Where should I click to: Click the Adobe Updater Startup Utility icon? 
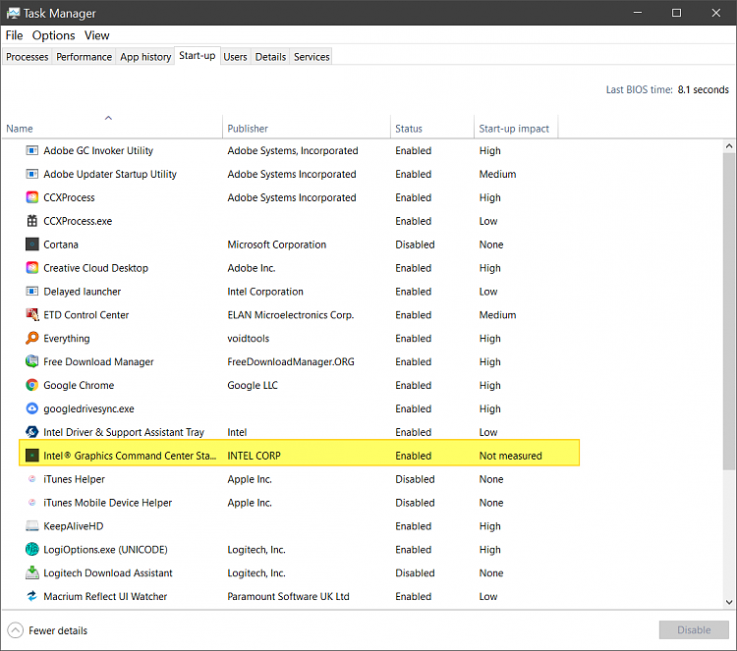tap(32, 174)
